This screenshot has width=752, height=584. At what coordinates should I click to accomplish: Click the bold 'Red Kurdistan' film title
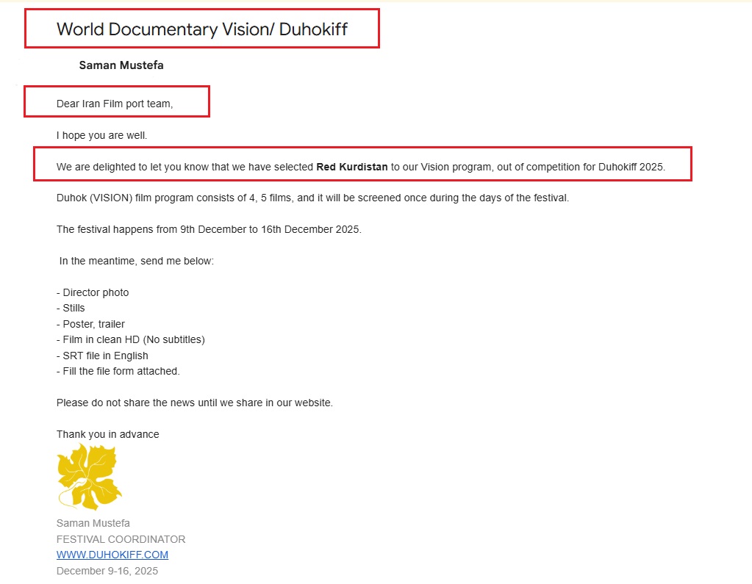tap(351, 167)
